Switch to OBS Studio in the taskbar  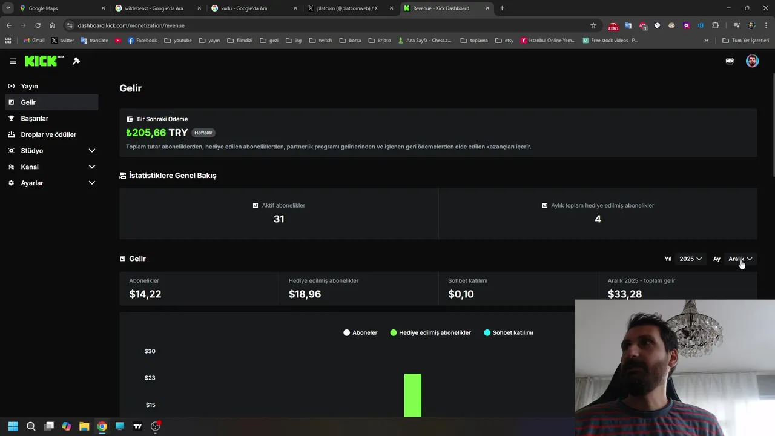pyautogui.click(x=155, y=426)
